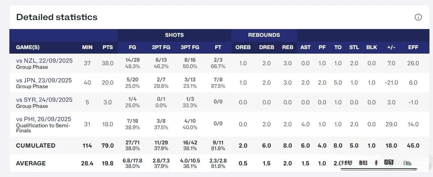Screen dimensions: 433x177
Task: Open the vs JPN, 23/09/2025 game link
Action: coord(44,80)
